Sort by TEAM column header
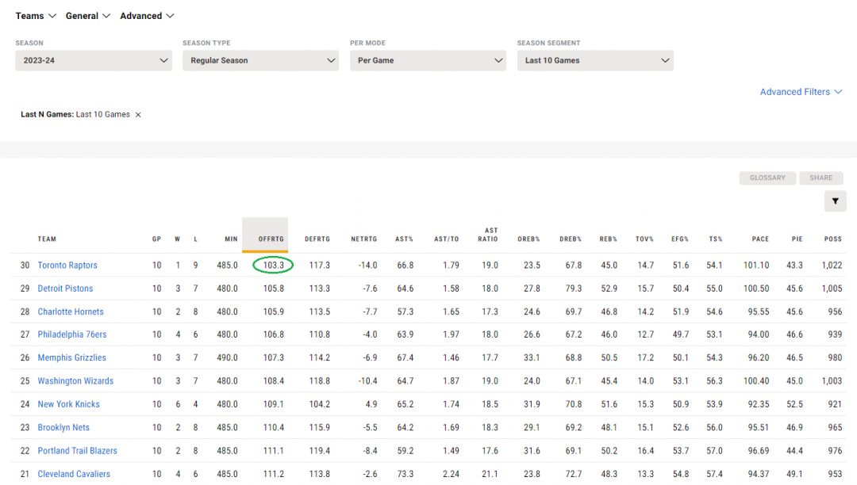This screenshot has height=485, width=857. (x=47, y=239)
